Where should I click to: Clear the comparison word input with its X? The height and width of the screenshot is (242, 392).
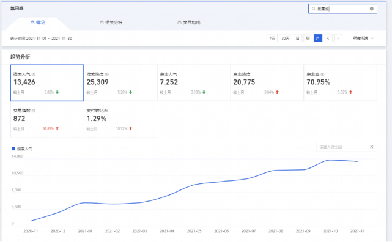click(x=371, y=147)
